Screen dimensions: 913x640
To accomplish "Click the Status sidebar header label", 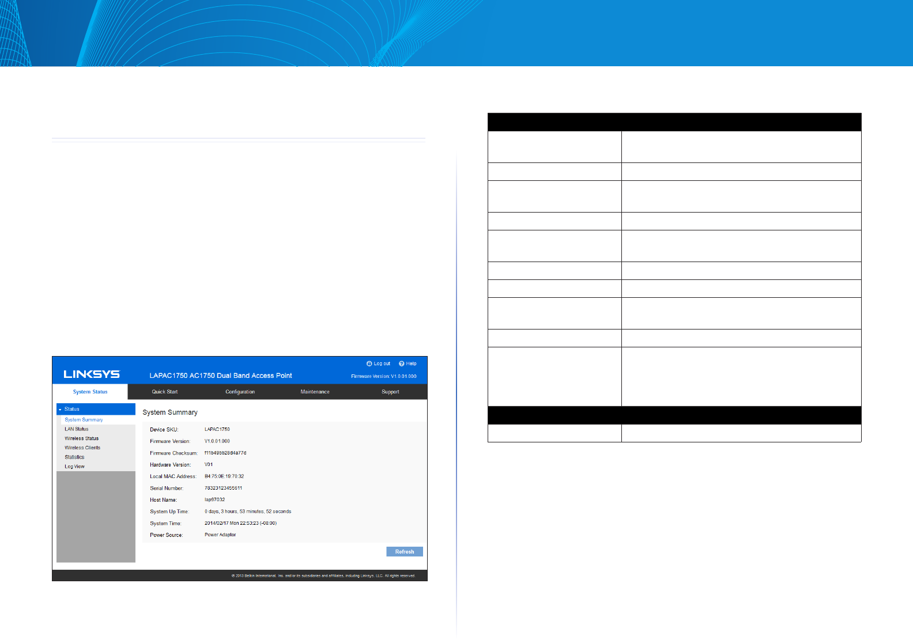I will click(x=72, y=409).
